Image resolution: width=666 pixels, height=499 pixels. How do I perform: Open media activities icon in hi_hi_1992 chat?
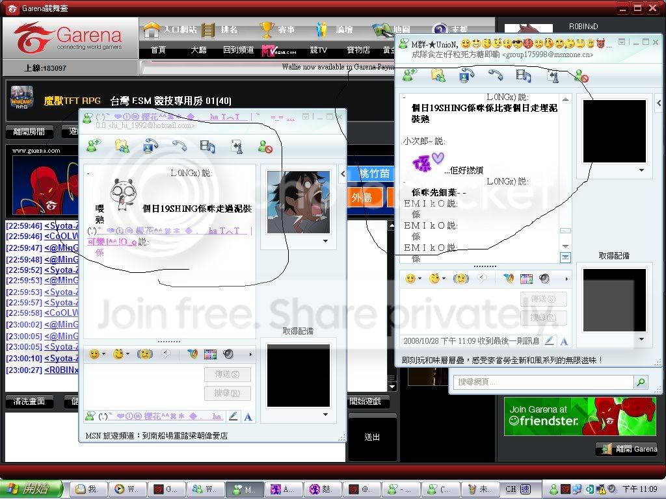tap(207, 146)
